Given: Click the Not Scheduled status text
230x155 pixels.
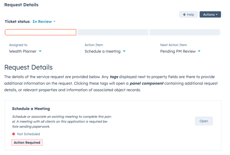Looking at the screenshot, I should coord(28,134).
